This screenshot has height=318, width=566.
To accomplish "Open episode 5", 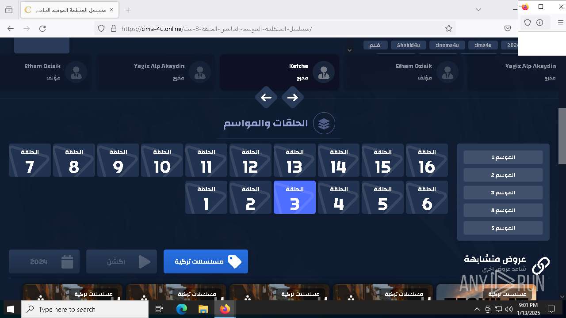I will 382,197.
